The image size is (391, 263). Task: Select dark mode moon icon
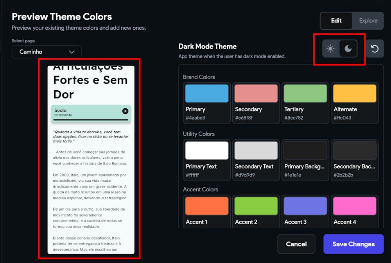pyautogui.click(x=348, y=49)
